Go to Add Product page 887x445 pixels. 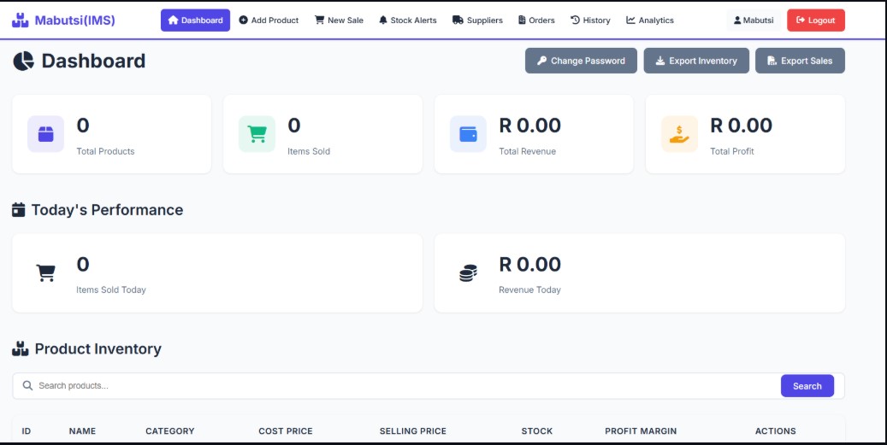tap(269, 20)
